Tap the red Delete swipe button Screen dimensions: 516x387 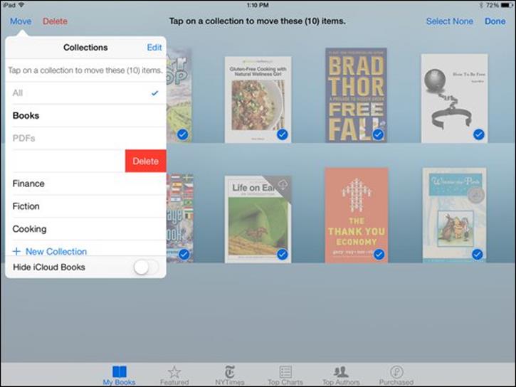(145, 161)
